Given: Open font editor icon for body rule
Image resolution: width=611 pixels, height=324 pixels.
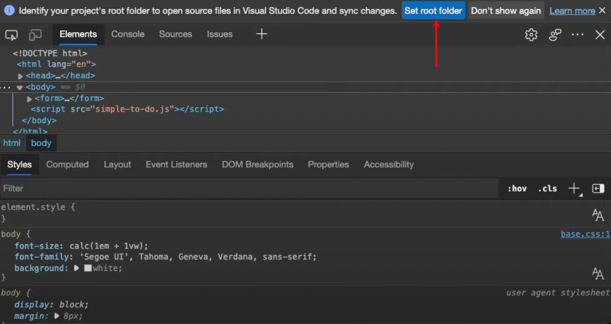Looking at the screenshot, I should click(x=598, y=273).
